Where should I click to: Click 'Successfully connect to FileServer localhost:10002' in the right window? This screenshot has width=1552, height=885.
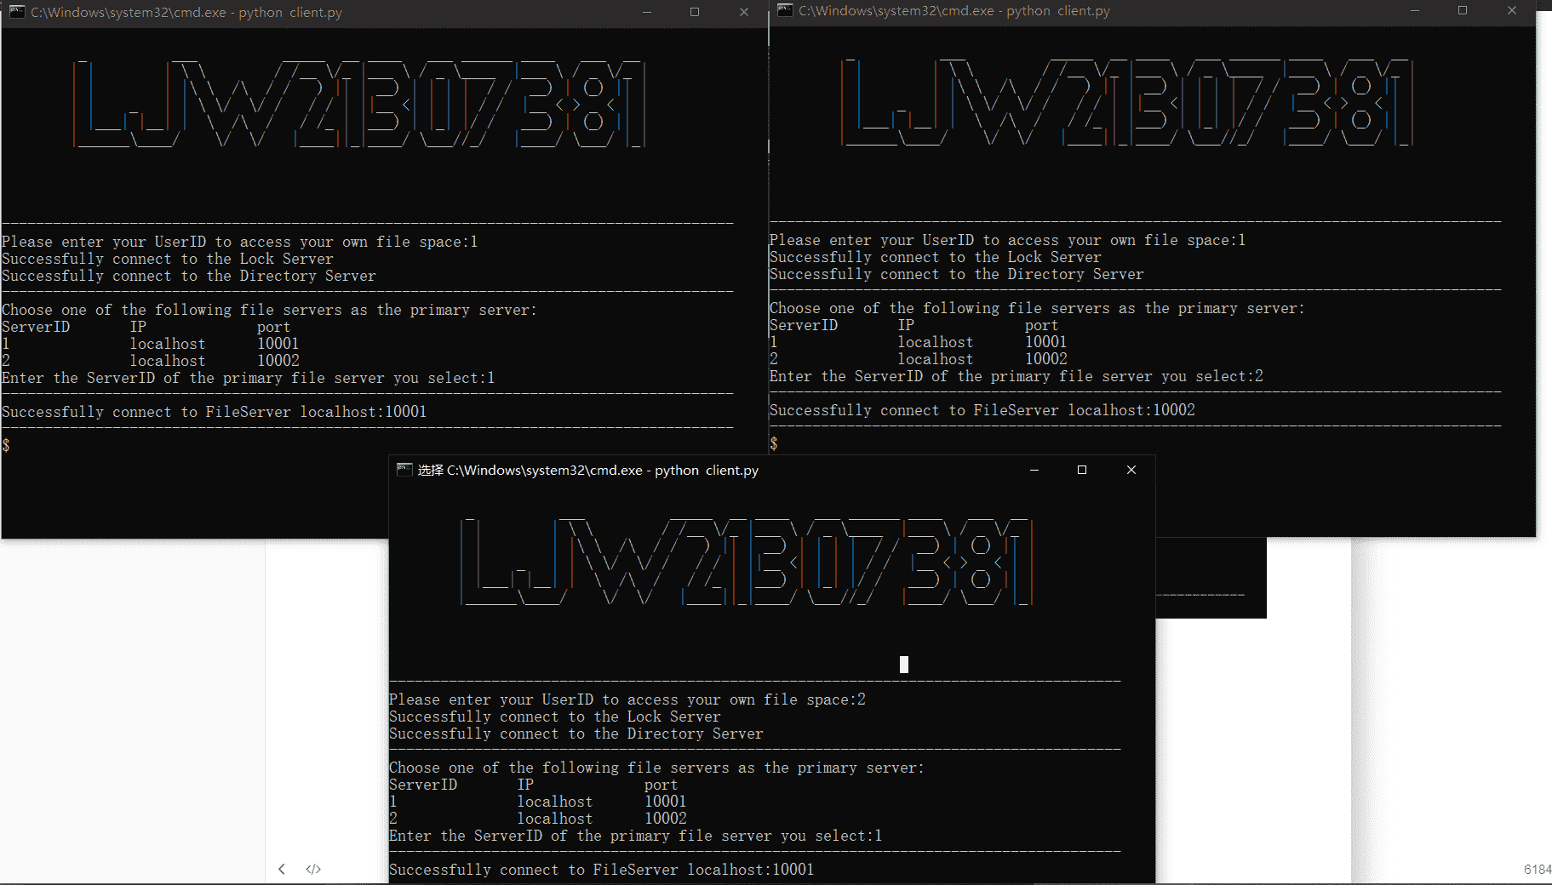(982, 410)
